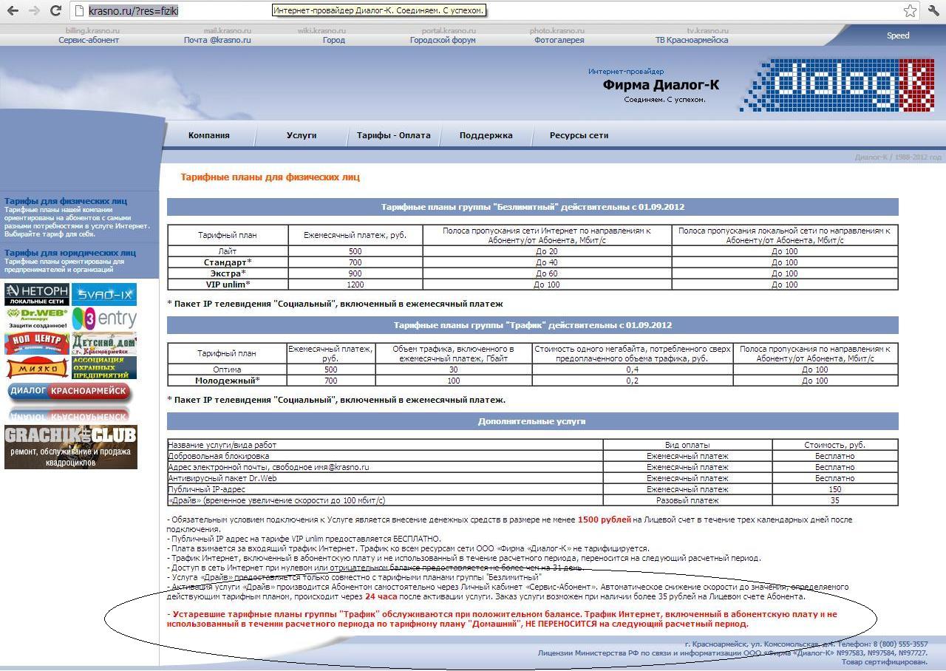Click the ДИАЛОГ КРАСНОАРМЕЙСК banner
This screenshot has width=946, height=671.
click(x=70, y=392)
